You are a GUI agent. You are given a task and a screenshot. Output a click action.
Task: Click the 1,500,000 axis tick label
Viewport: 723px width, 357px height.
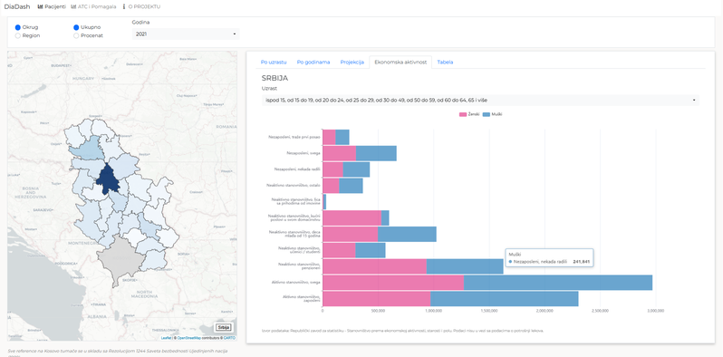click(489, 311)
